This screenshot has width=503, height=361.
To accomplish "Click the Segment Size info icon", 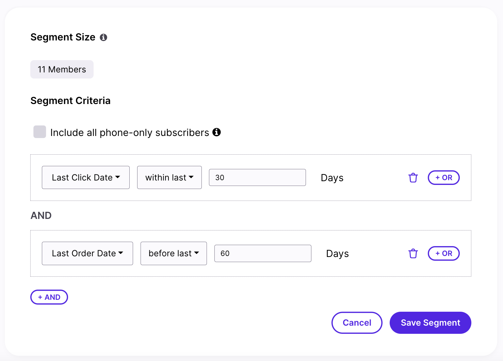I will point(103,37).
